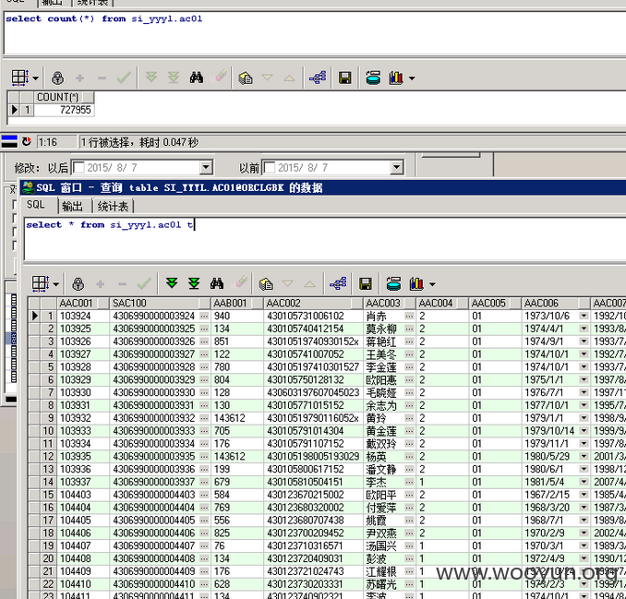Click green fetch next page arrow

(172, 283)
